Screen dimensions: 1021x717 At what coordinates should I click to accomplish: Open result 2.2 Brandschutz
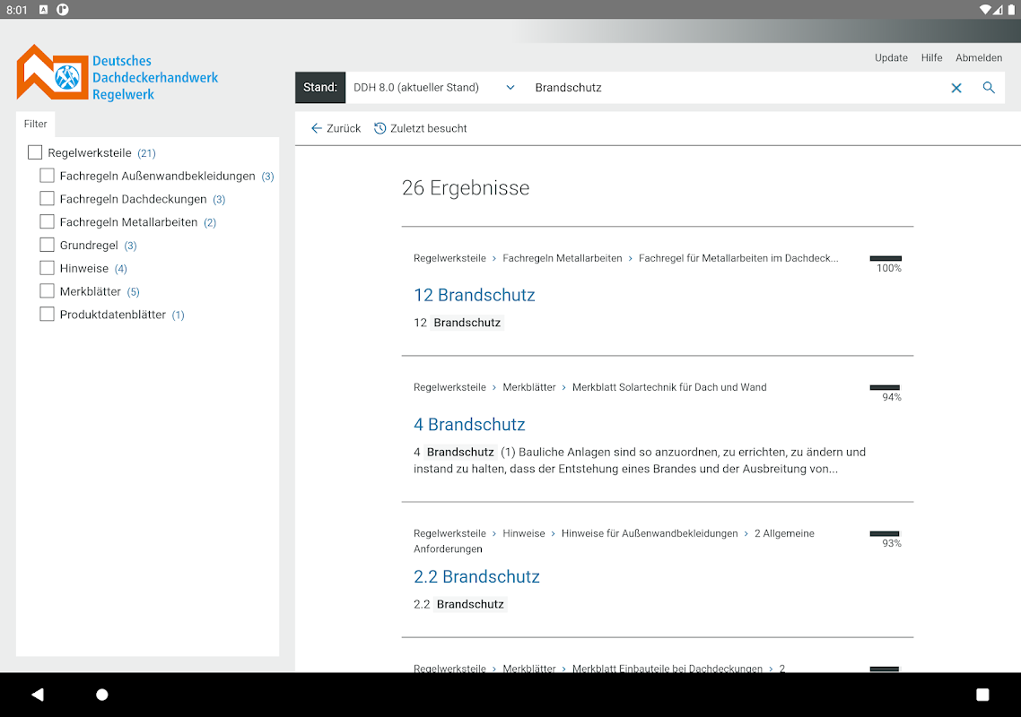476,576
